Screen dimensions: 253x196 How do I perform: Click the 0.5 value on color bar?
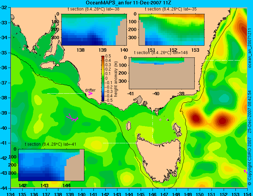(108, 56)
